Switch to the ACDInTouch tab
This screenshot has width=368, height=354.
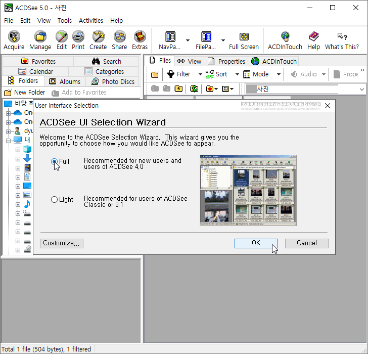coord(273,61)
